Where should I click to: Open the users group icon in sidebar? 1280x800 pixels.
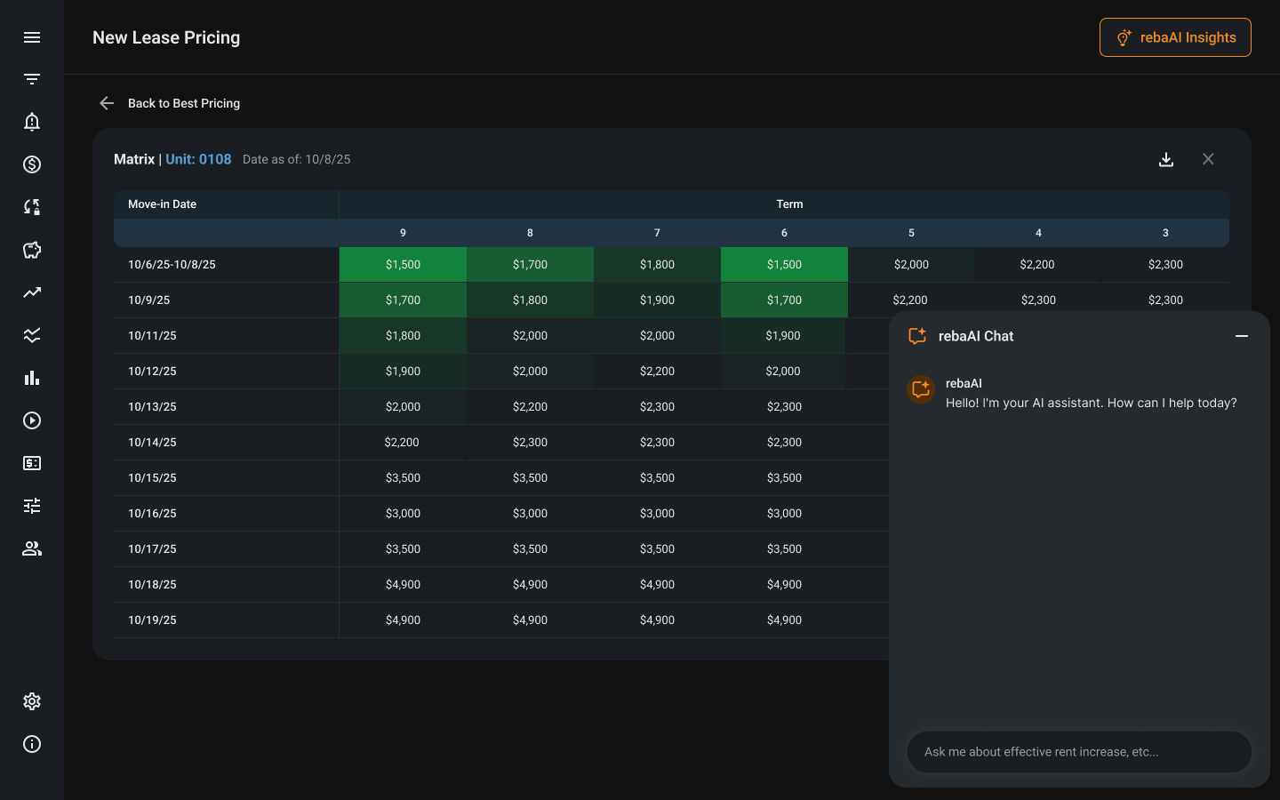coord(32,548)
